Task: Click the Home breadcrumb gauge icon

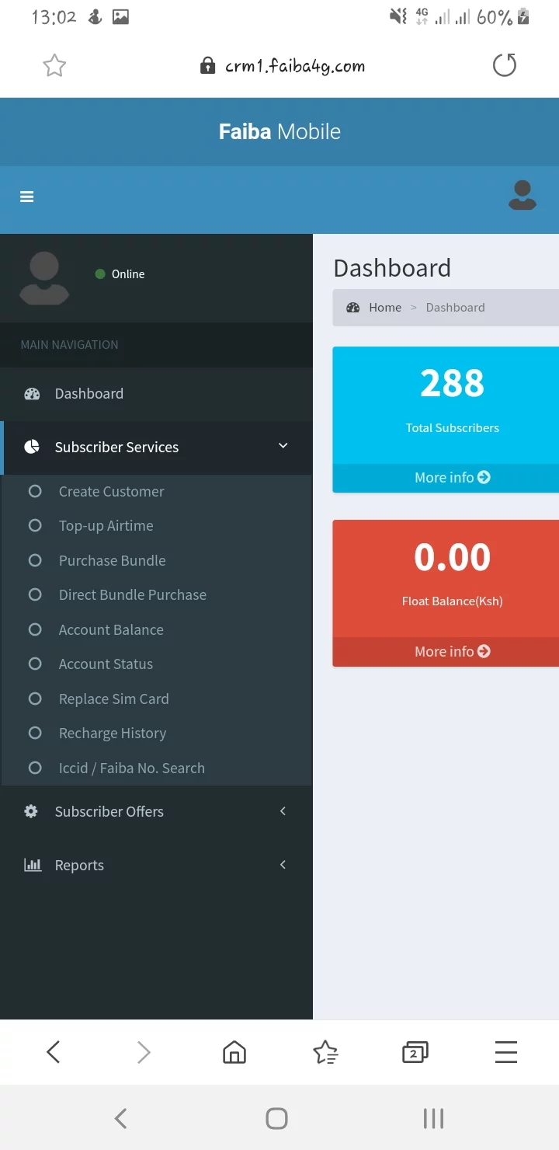Action: [x=353, y=308]
